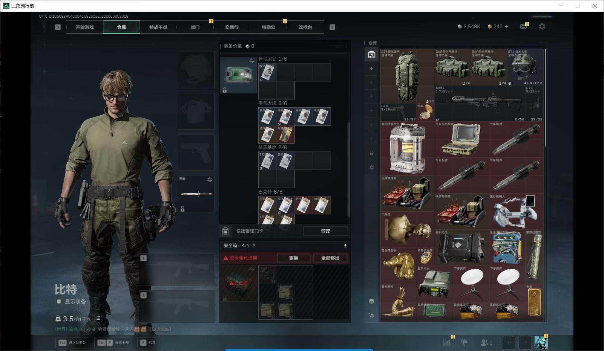The image size is (604, 351).
Task: Click the empty pistol slot
Action: point(196,153)
